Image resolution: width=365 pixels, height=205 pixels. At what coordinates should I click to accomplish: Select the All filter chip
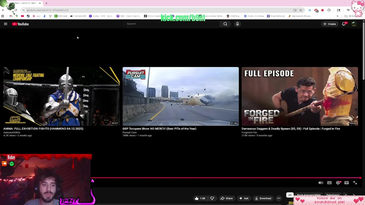(x=290, y=195)
